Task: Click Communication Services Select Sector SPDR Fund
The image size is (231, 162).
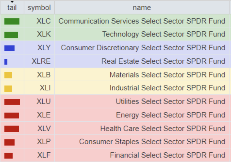Action: (x=142, y=21)
